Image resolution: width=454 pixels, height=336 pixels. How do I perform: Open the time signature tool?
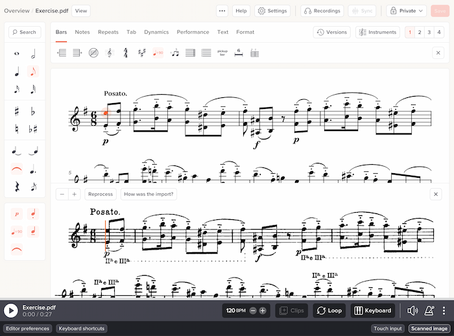coord(126,53)
